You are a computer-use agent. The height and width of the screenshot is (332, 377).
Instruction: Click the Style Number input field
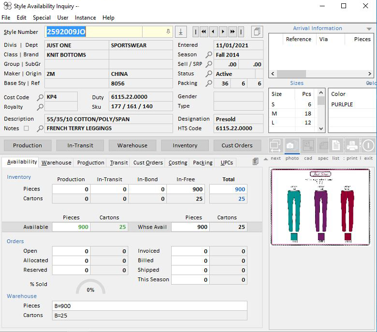(x=94, y=32)
